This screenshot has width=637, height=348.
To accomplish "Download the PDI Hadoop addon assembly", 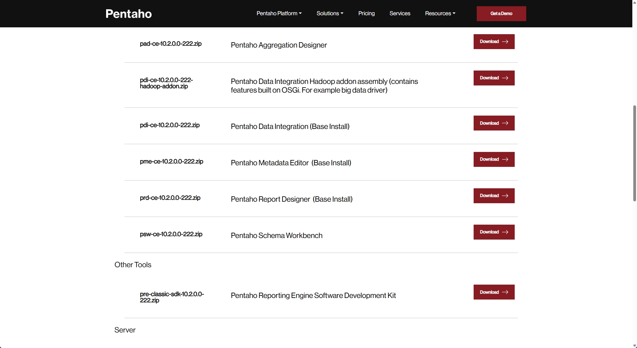I will (494, 78).
